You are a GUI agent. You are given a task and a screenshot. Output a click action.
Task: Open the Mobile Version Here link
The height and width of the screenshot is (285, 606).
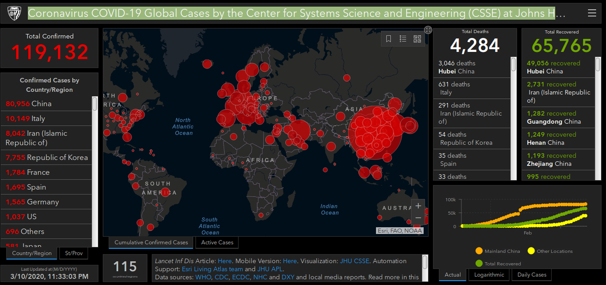(290, 261)
